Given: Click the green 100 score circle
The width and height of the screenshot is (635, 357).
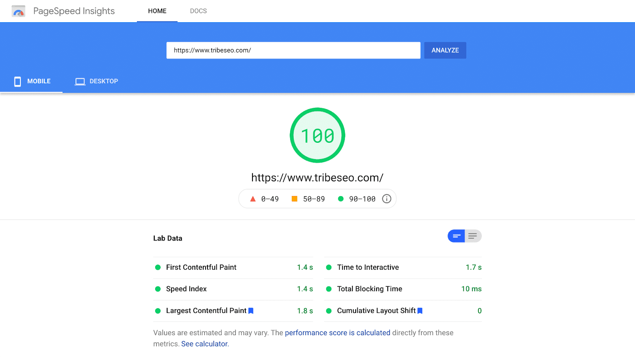Looking at the screenshot, I should [x=317, y=135].
